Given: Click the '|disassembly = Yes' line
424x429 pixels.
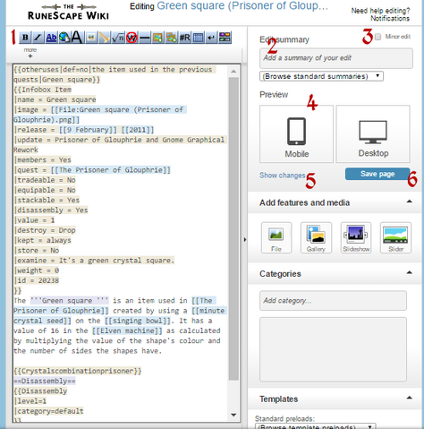Looking at the screenshot, I should [51, 210].
